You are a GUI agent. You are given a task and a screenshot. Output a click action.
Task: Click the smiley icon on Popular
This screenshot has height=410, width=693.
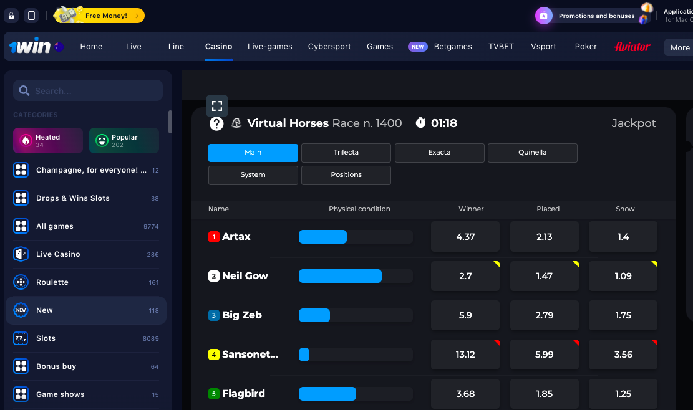pyautogui.click(x=102, y=140)
